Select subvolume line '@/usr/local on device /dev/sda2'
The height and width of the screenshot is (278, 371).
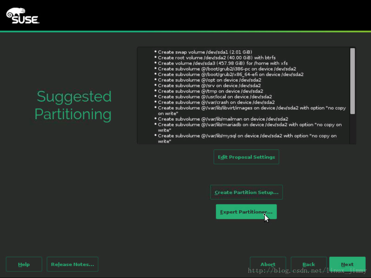(215, 97)
